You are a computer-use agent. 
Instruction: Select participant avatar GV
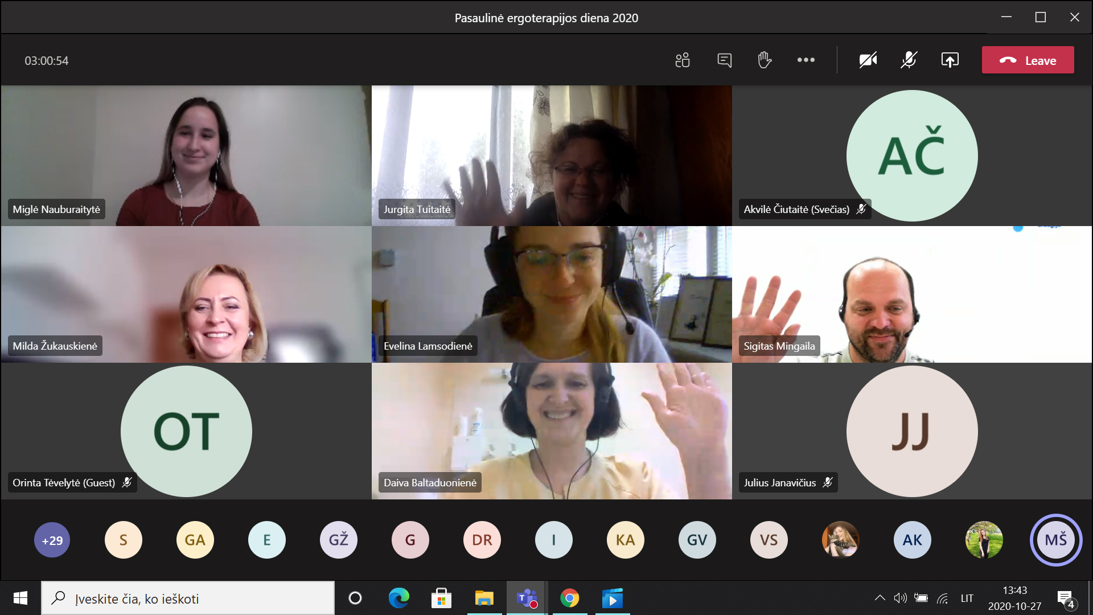pyautogui.click(x=697, y=540)
